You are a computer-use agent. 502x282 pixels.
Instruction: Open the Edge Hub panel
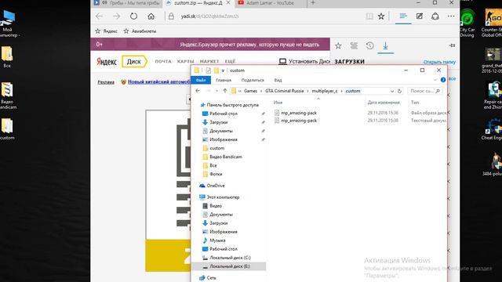click(403, 16)
